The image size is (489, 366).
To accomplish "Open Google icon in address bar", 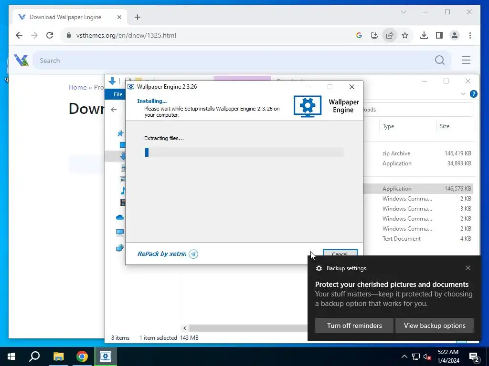I will (x=359, y=35).
